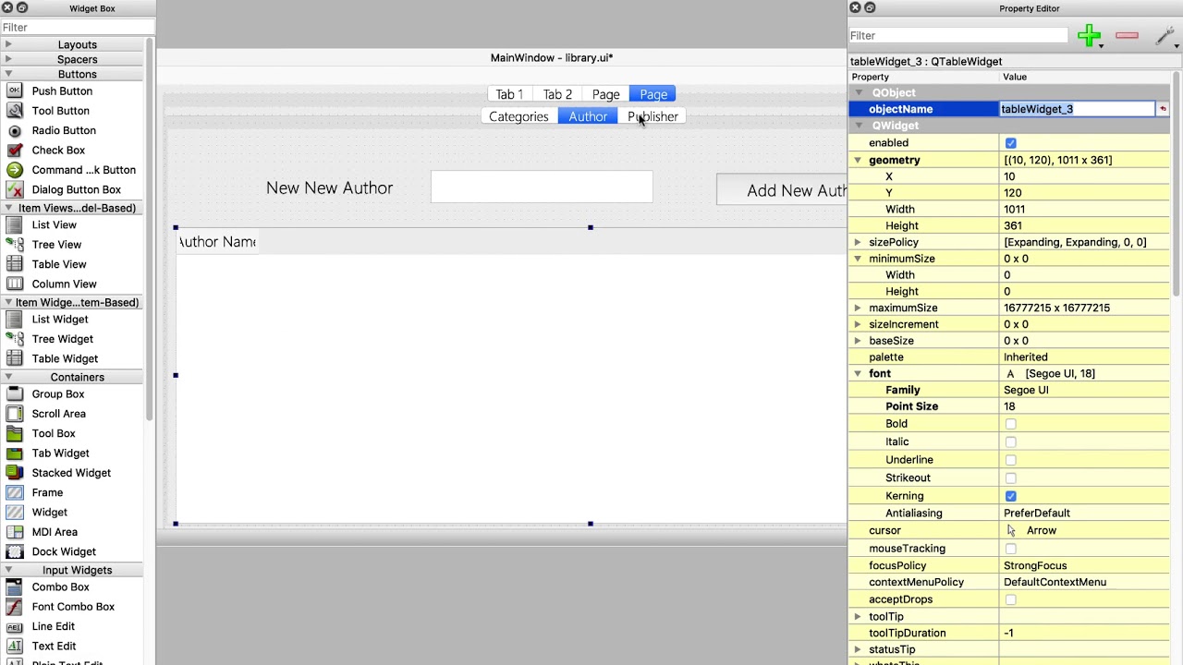Enable the Underline font checkbox
The height and width of the screenshot is (665, 1183).
click(x=1010, y=460)
